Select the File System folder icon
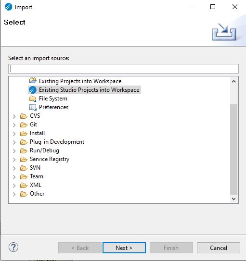Image resolution: width=246 pixels, height=261 pixels. pyautogui.click(x=33, y=99)
